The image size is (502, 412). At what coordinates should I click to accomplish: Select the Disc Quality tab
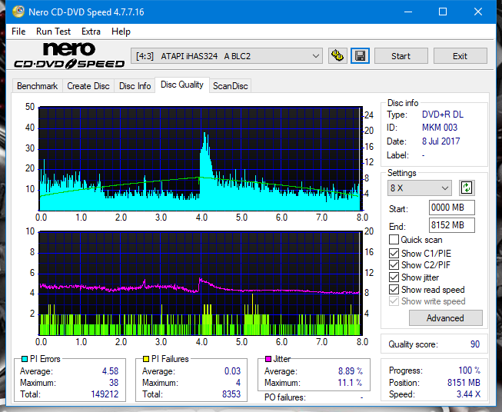(x=182, y=85)
